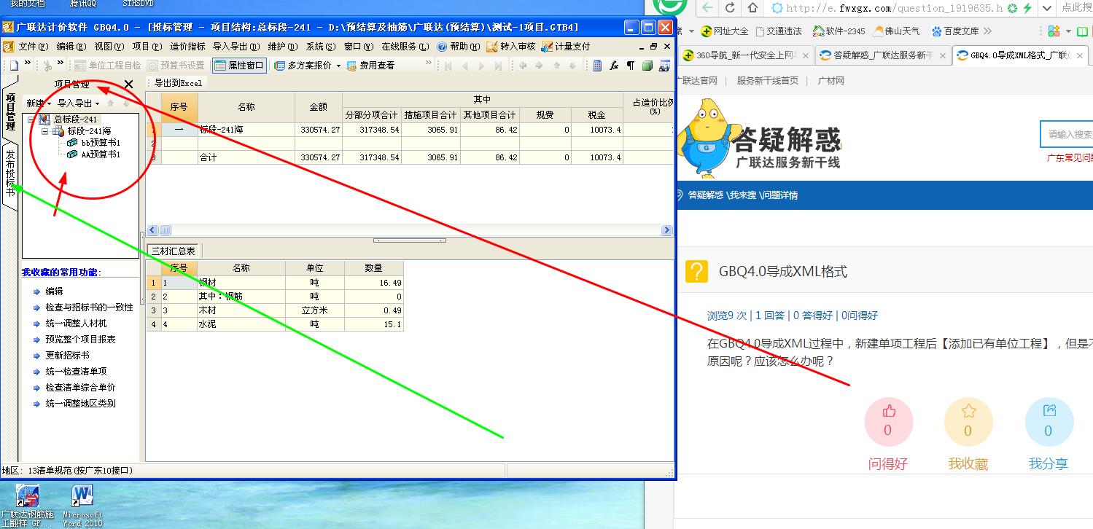
Task: Click the scissors cut icon
Action: [47, 66]
